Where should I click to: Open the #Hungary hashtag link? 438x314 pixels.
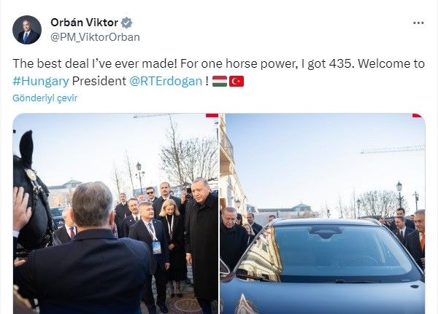pyautogui.click(x=41, y=81)
